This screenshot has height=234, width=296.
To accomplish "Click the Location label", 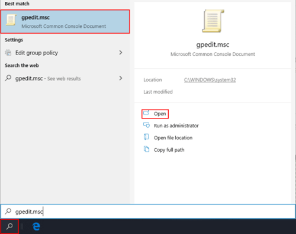I will (153, 80).
